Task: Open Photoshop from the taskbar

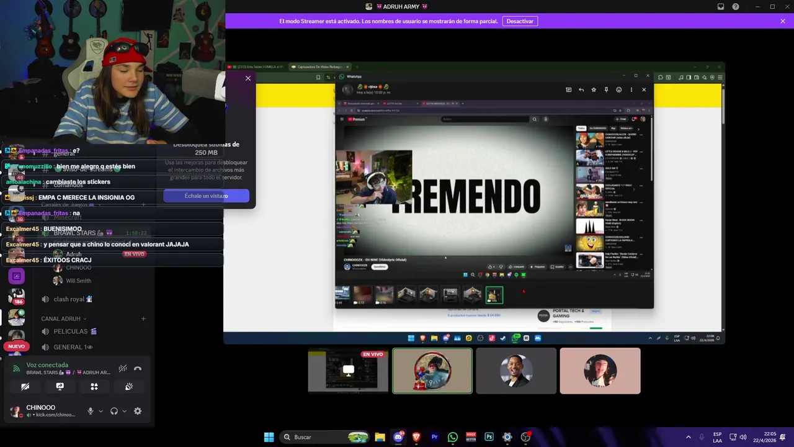Action: 489,437
